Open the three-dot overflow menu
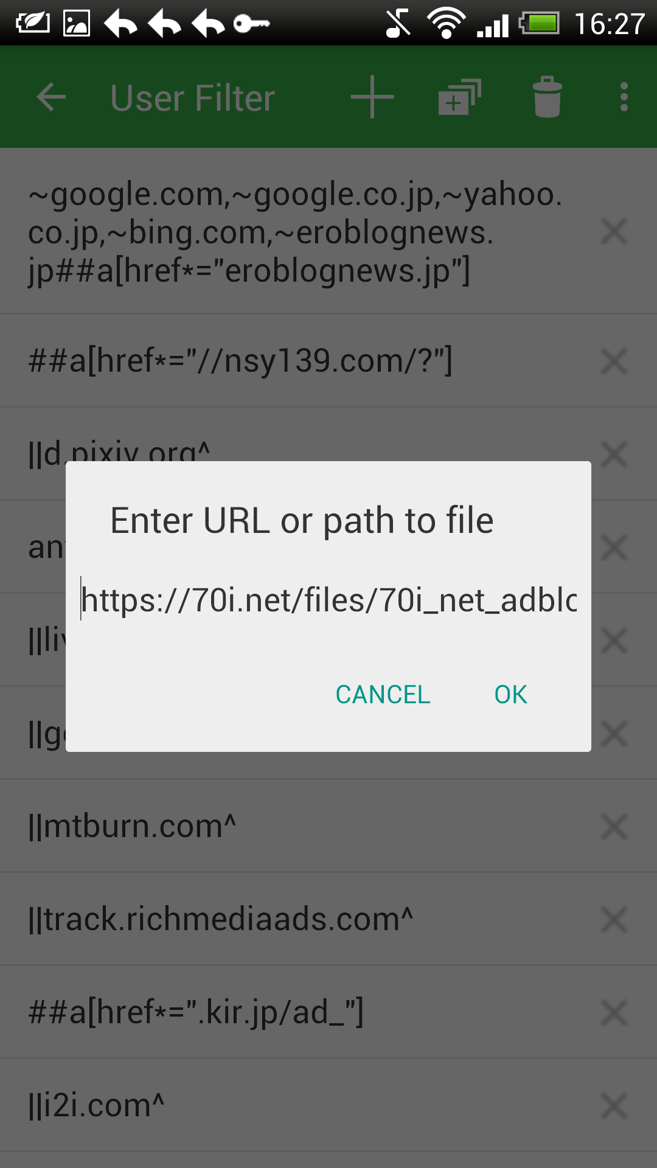The width and height of the screenshot is (657, 1168). pos(624,97)
